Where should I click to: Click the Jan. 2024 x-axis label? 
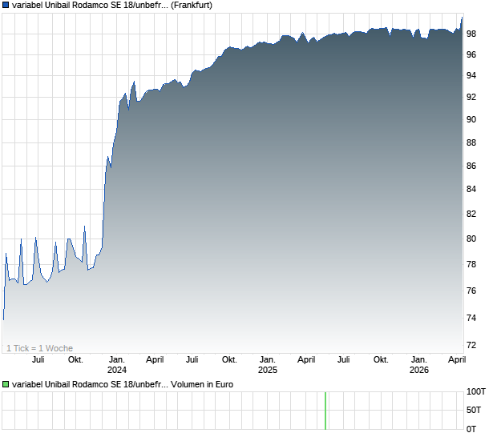tap(117, 364)
